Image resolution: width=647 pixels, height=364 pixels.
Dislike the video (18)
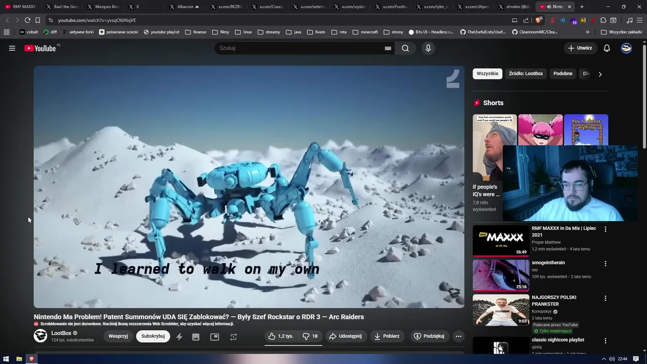(310, 336)
